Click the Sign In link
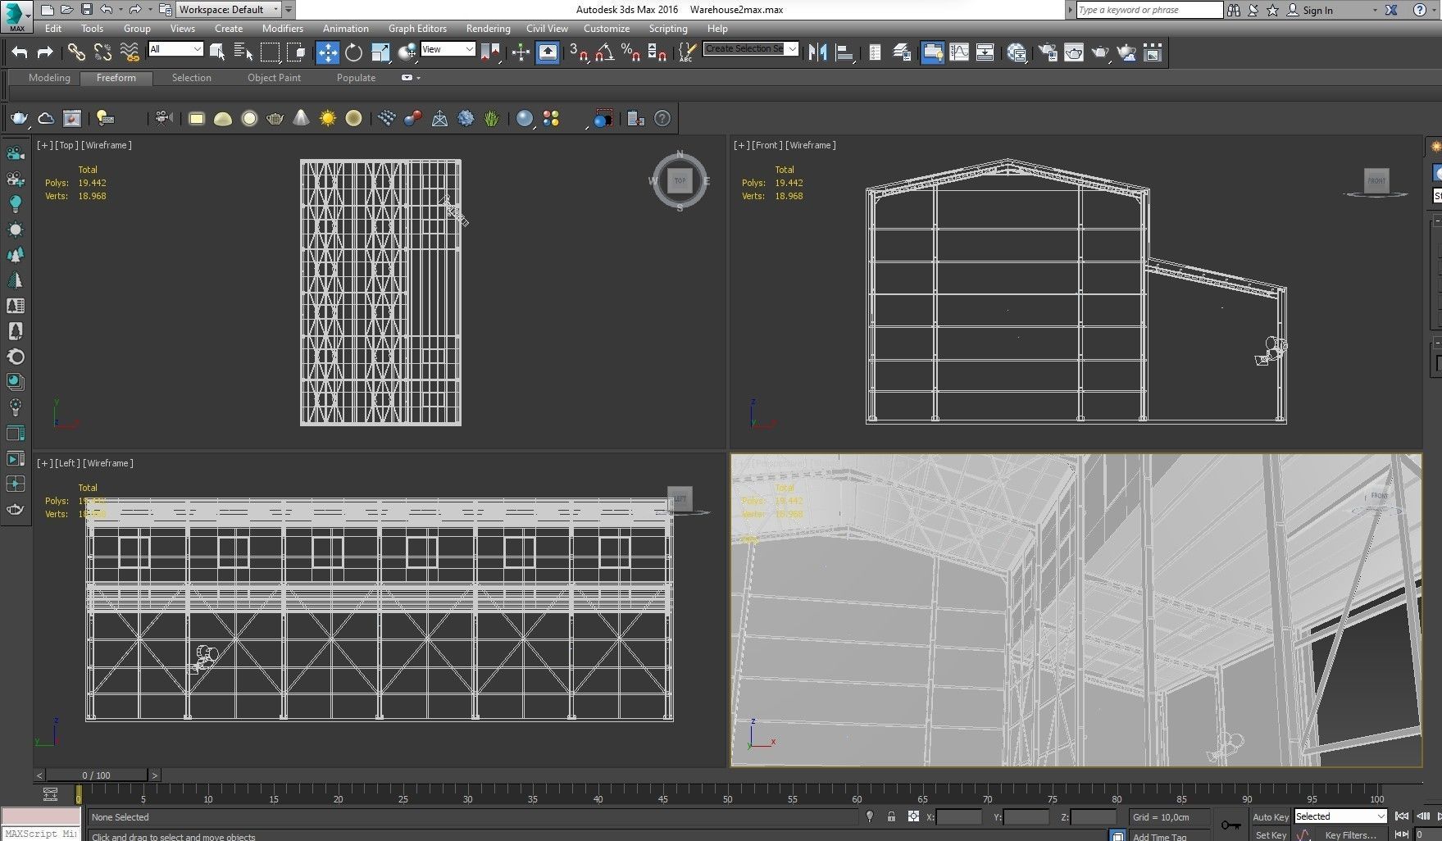Image resolution: width=1442 pixels, height=841 pixels. coord(1317,10)
